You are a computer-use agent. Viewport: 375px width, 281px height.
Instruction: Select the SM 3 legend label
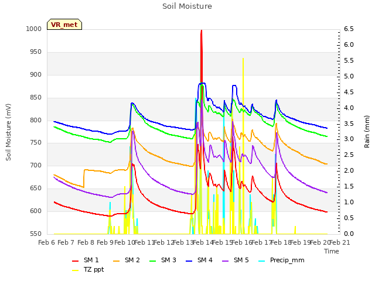(169, 260)
